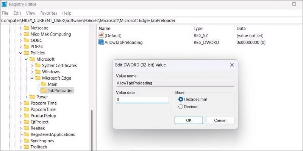Open the Edit menu

pyautogui.click(x=17, y=13)
